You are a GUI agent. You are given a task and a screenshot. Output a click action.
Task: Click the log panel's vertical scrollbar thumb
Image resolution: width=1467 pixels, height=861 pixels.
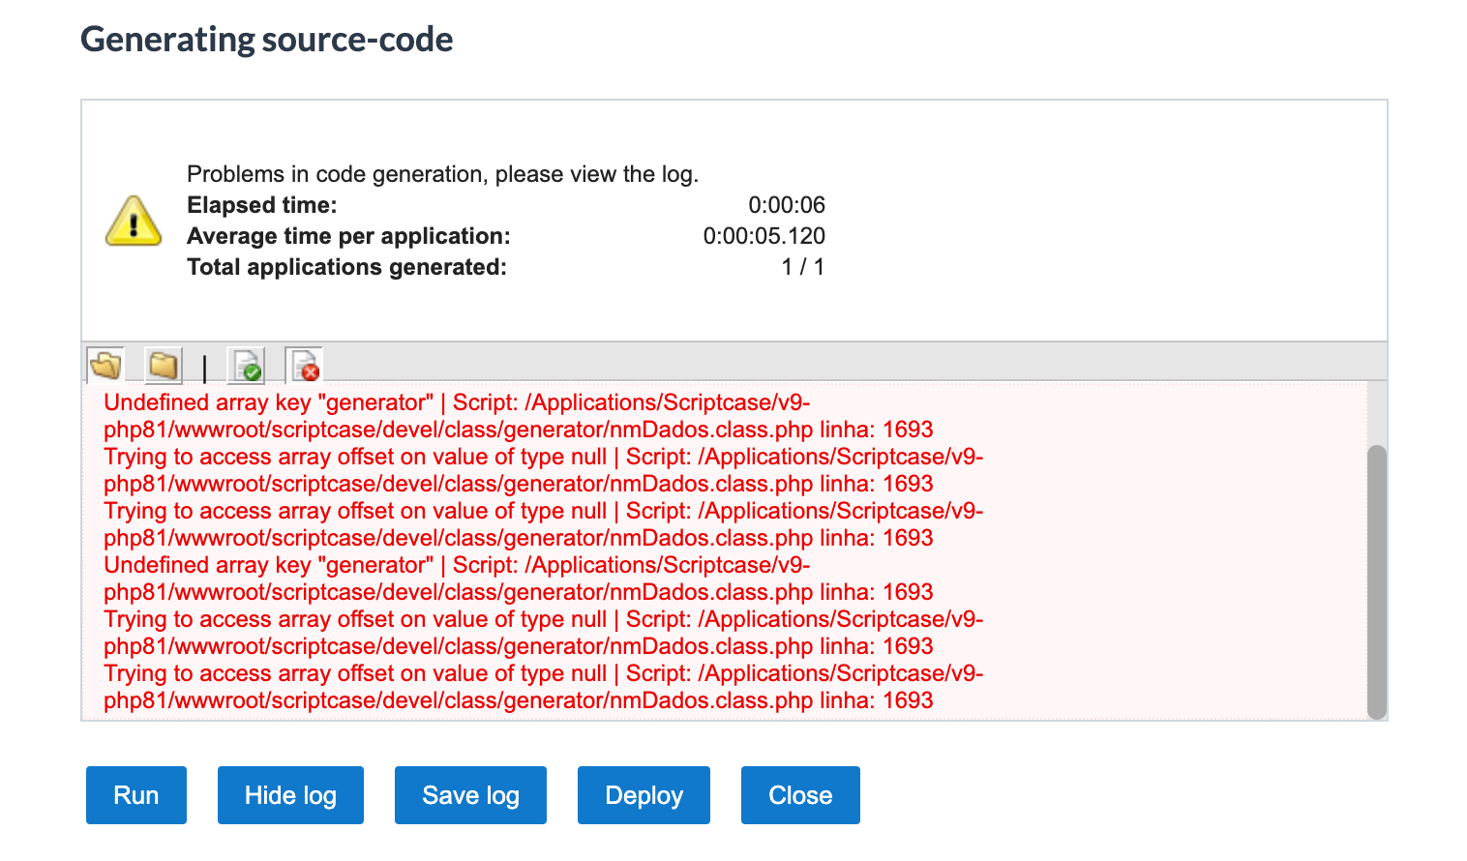(1377, 582)
